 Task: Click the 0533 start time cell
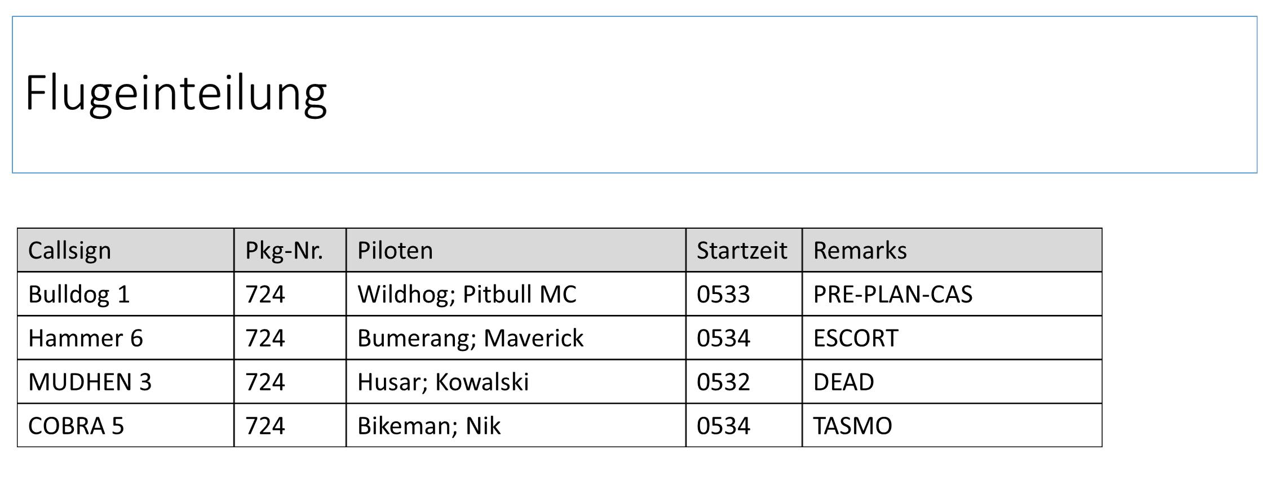[x=744, y=294]
